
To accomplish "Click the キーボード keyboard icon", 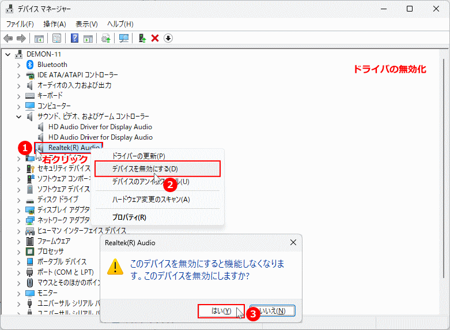I will click(30, 96).
